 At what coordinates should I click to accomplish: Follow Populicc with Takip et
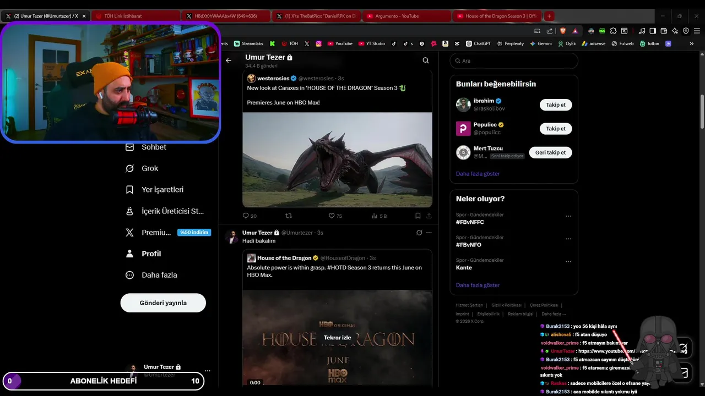[x=556, y=129]
